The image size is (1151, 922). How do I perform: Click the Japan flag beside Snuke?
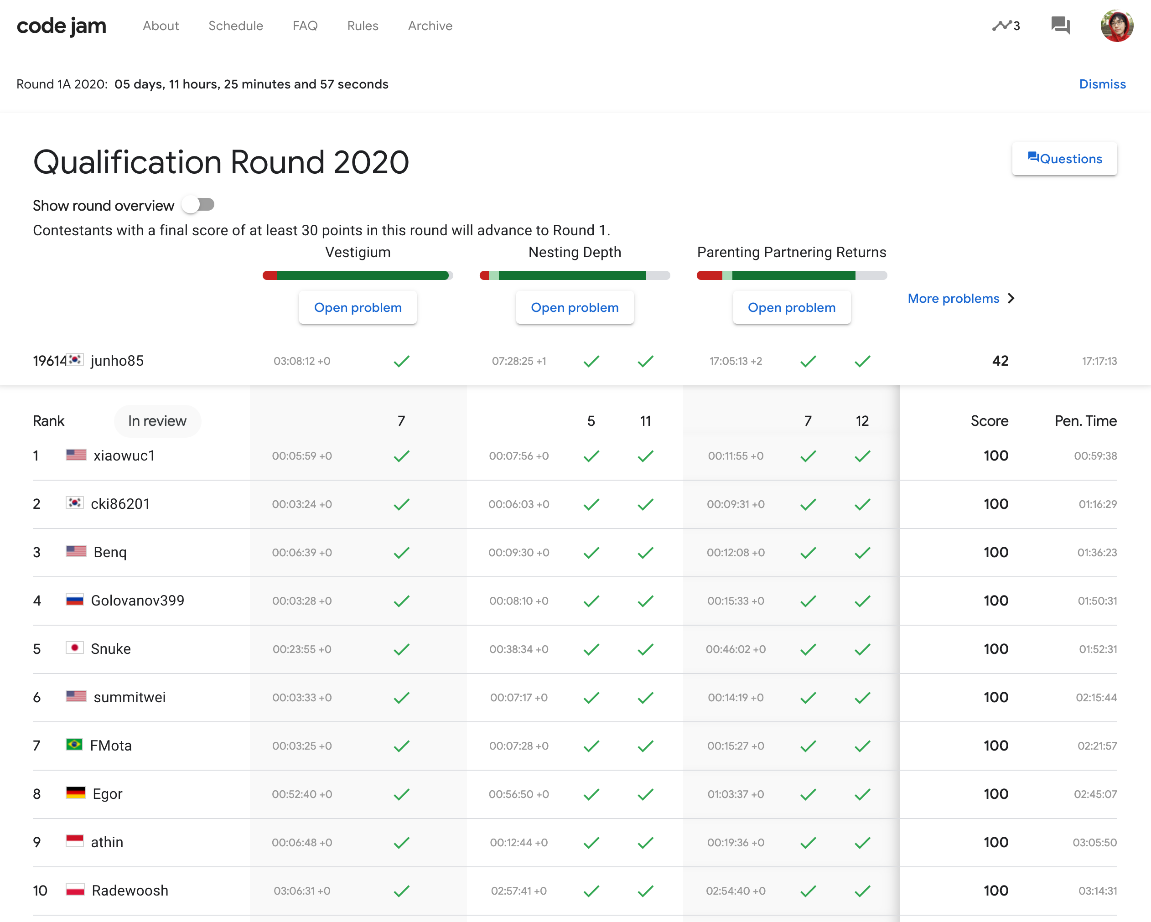(75, 648)
